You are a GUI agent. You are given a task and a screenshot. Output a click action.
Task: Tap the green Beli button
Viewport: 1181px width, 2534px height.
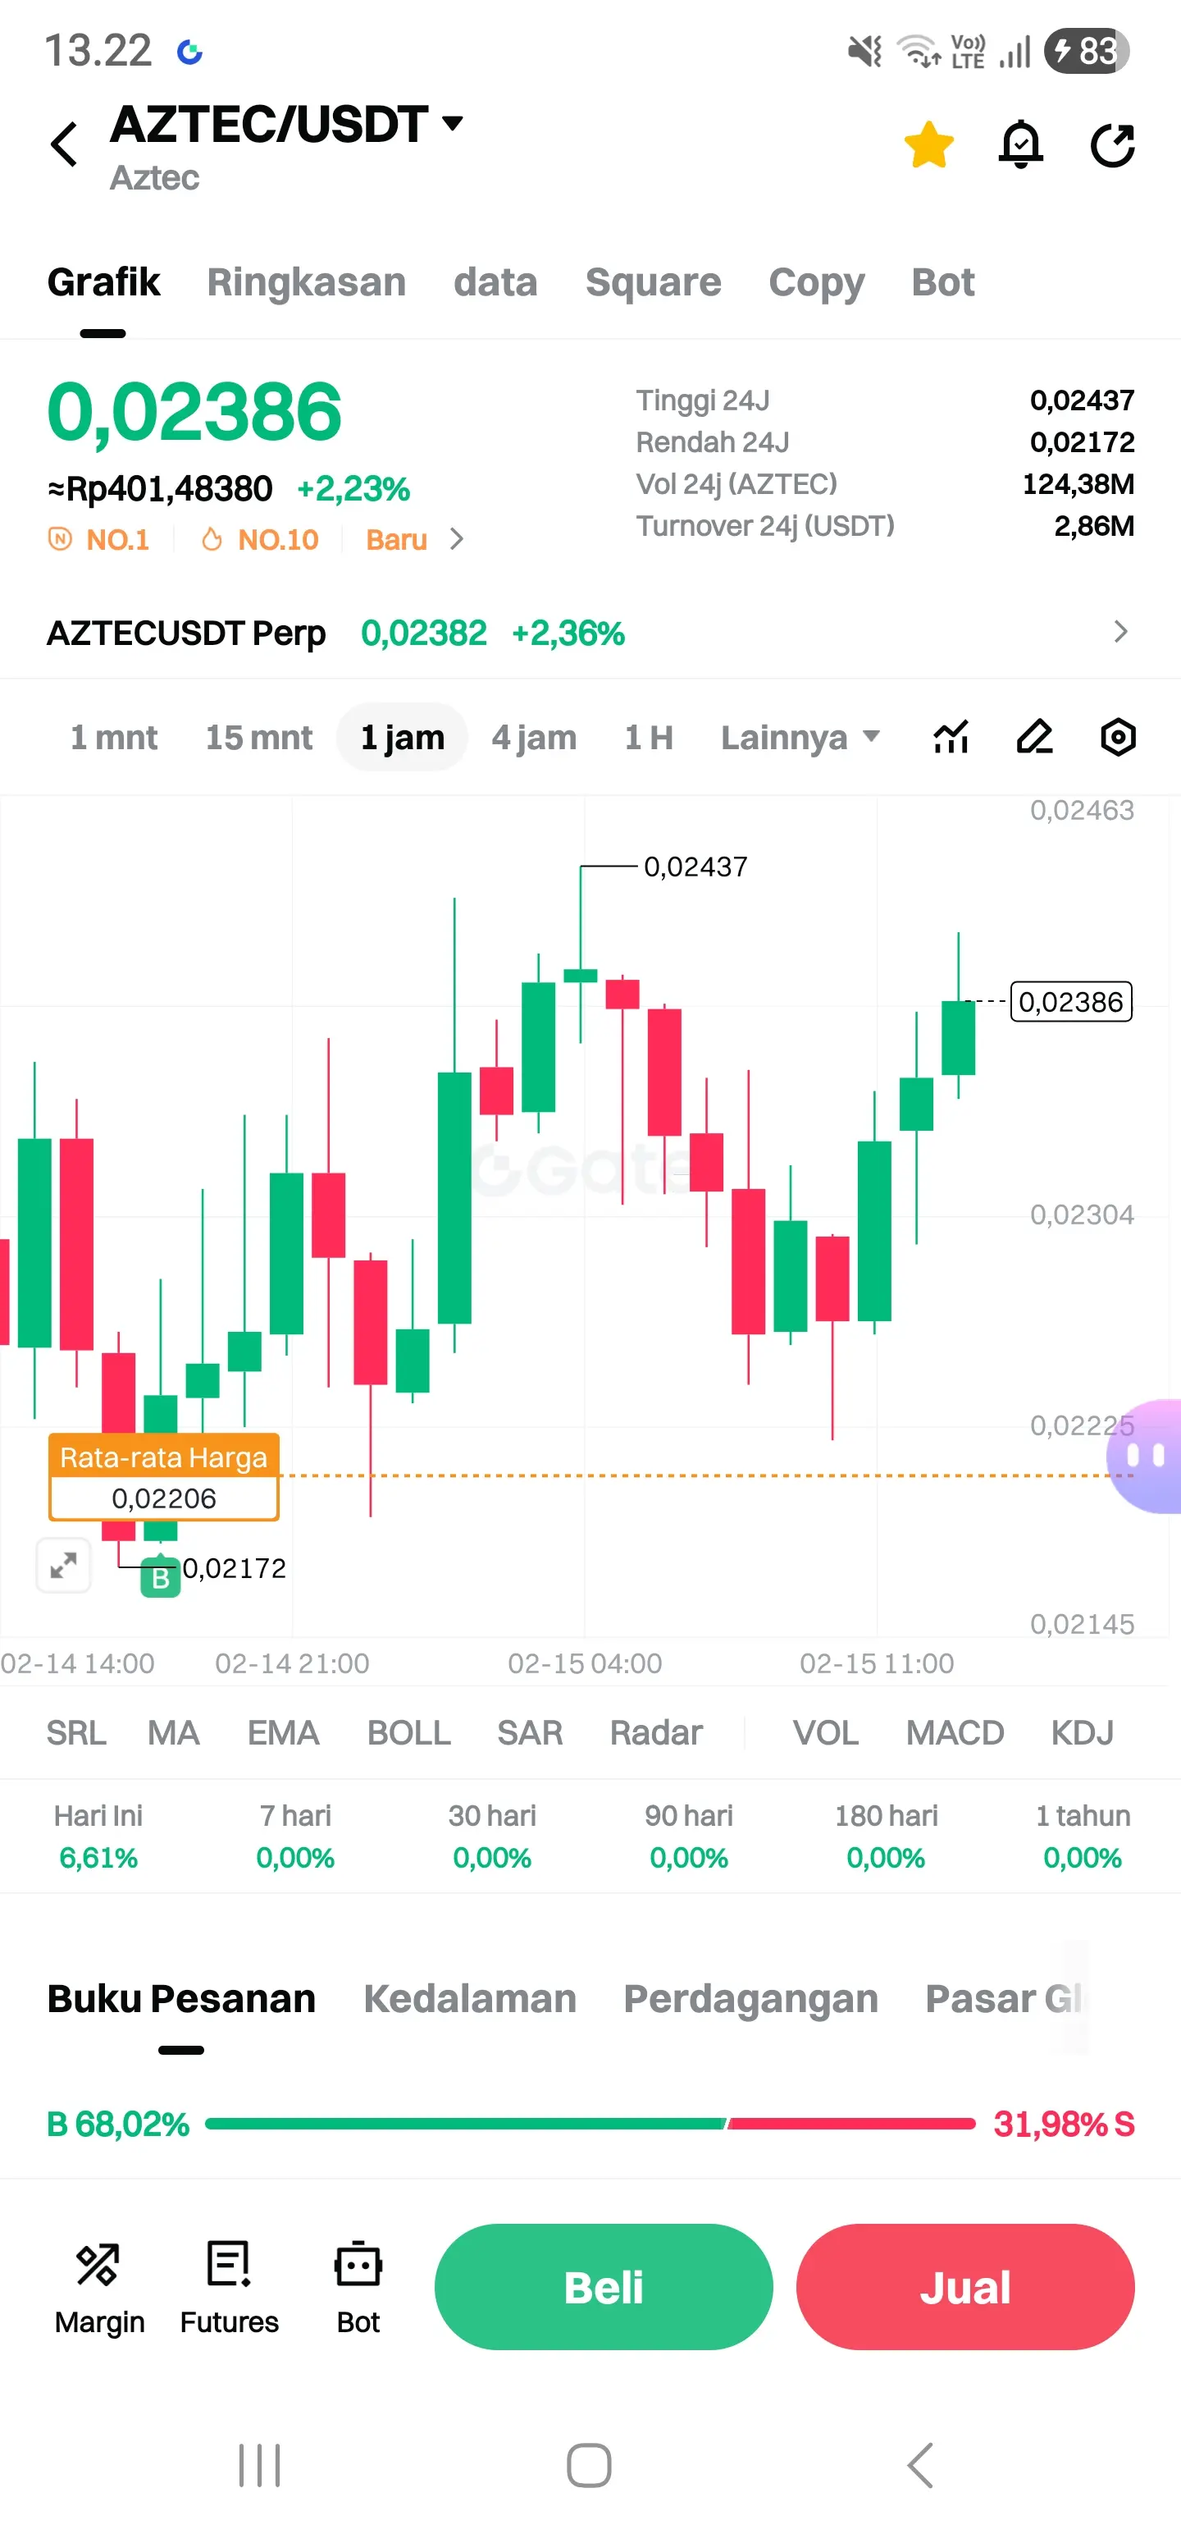604,2287
